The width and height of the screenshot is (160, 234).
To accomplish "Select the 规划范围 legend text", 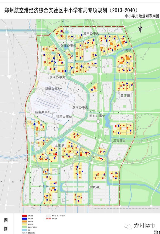I will [54, 219].
